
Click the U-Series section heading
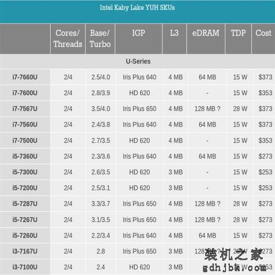[138, 62]
